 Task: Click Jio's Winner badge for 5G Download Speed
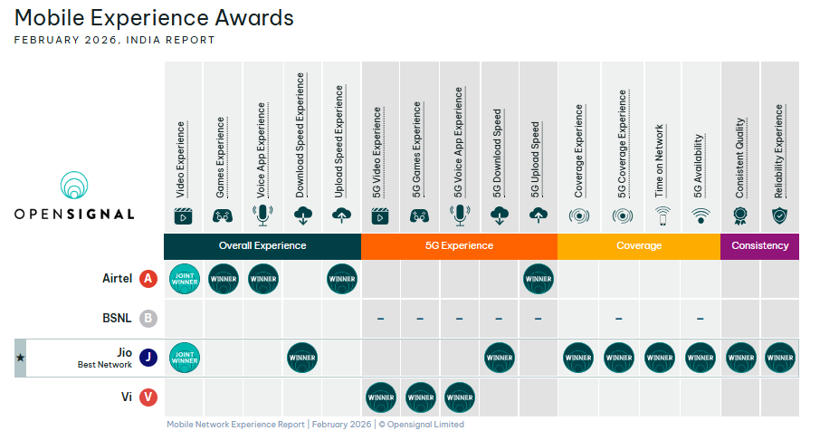tap(500, 358)
